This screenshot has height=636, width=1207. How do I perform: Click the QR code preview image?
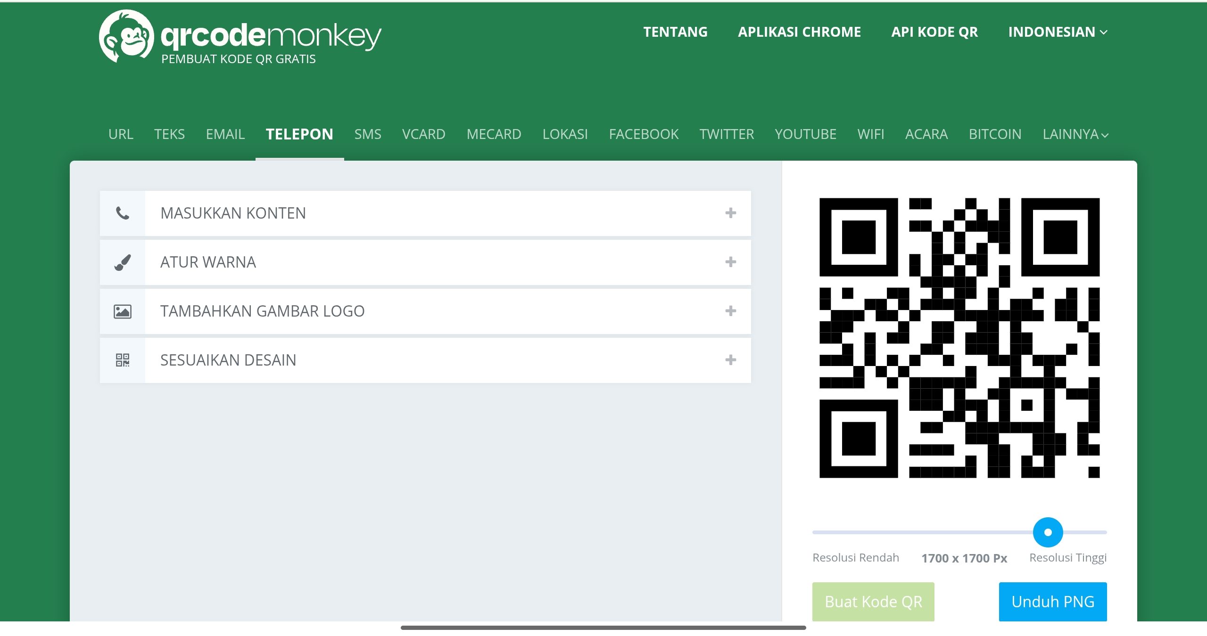click(x=959, y=338)
